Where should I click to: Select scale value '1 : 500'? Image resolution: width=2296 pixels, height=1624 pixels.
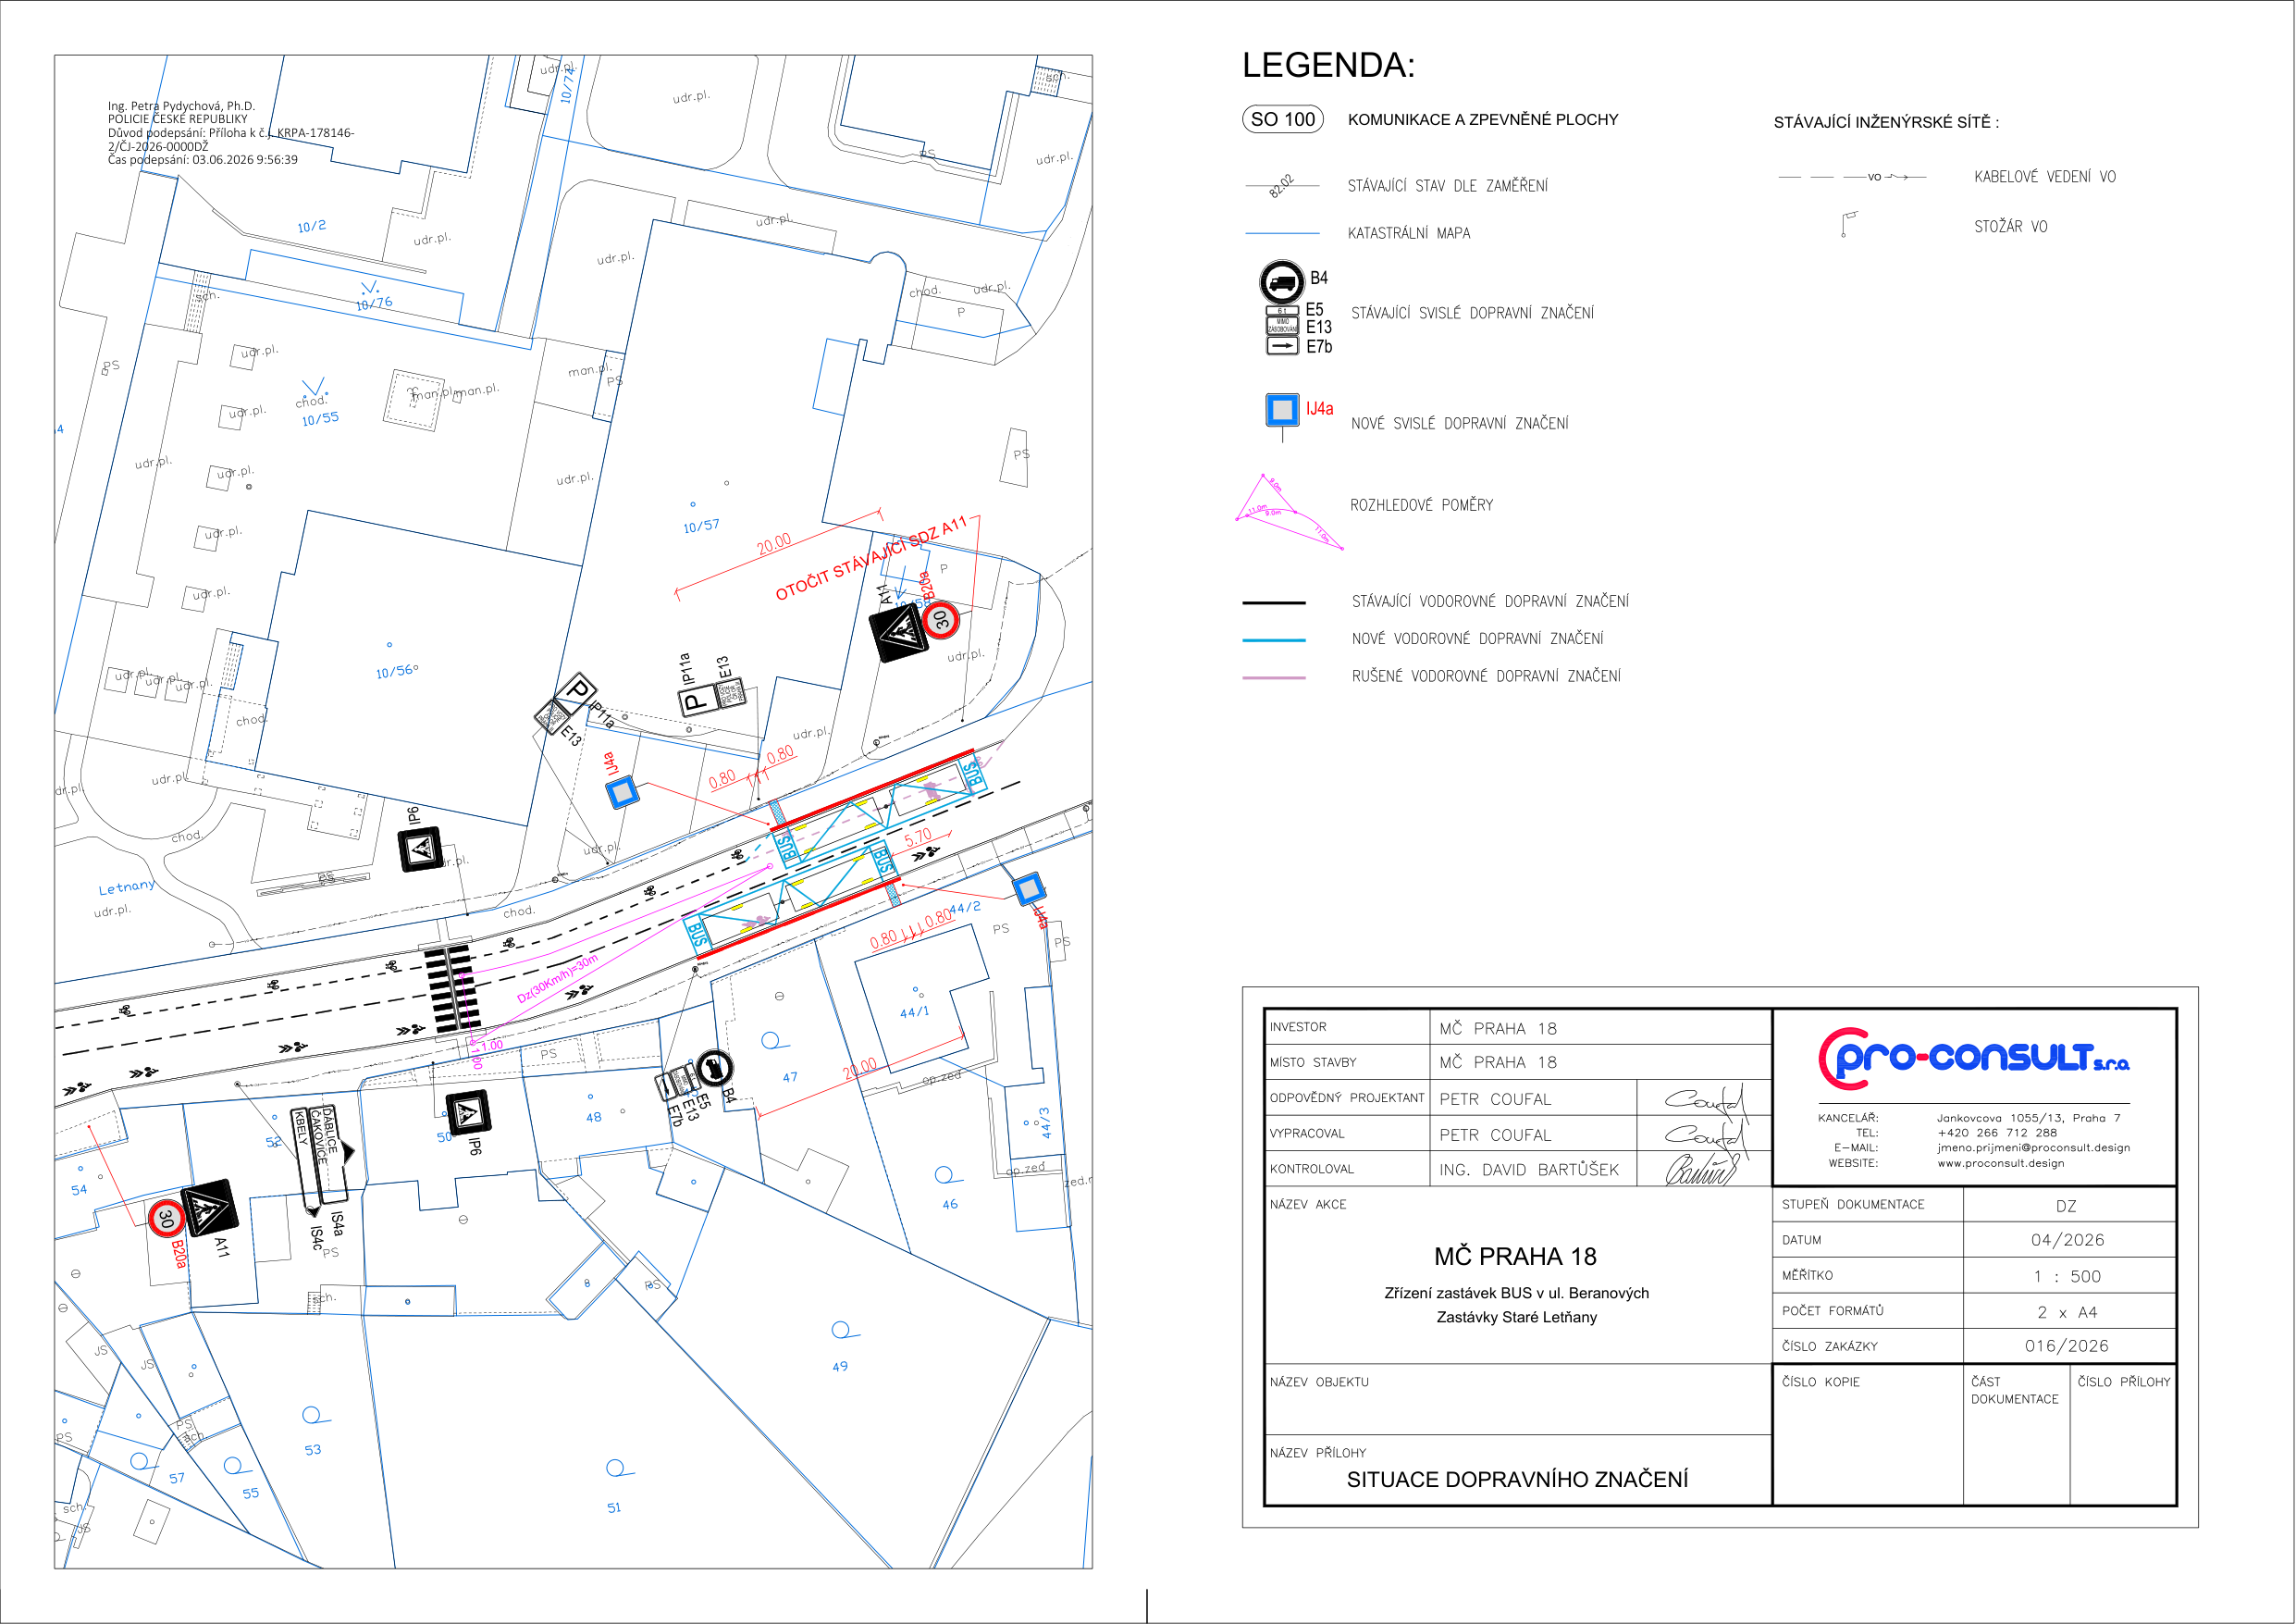2067,1276
